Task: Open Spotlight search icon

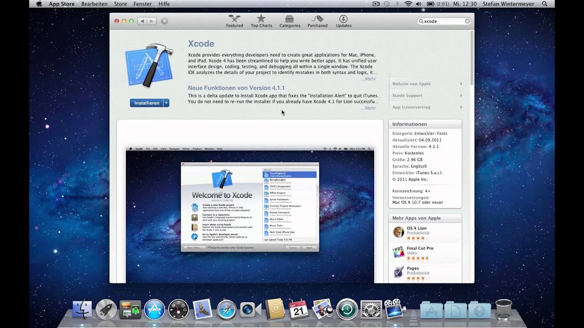Action: 544,4
